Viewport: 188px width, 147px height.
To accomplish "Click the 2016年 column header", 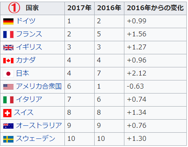I will (x=109, y=8).
